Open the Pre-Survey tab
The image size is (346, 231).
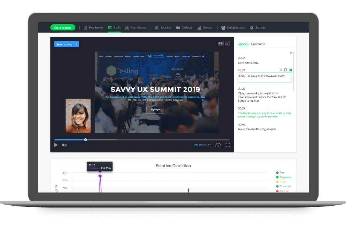click(94, 28)
